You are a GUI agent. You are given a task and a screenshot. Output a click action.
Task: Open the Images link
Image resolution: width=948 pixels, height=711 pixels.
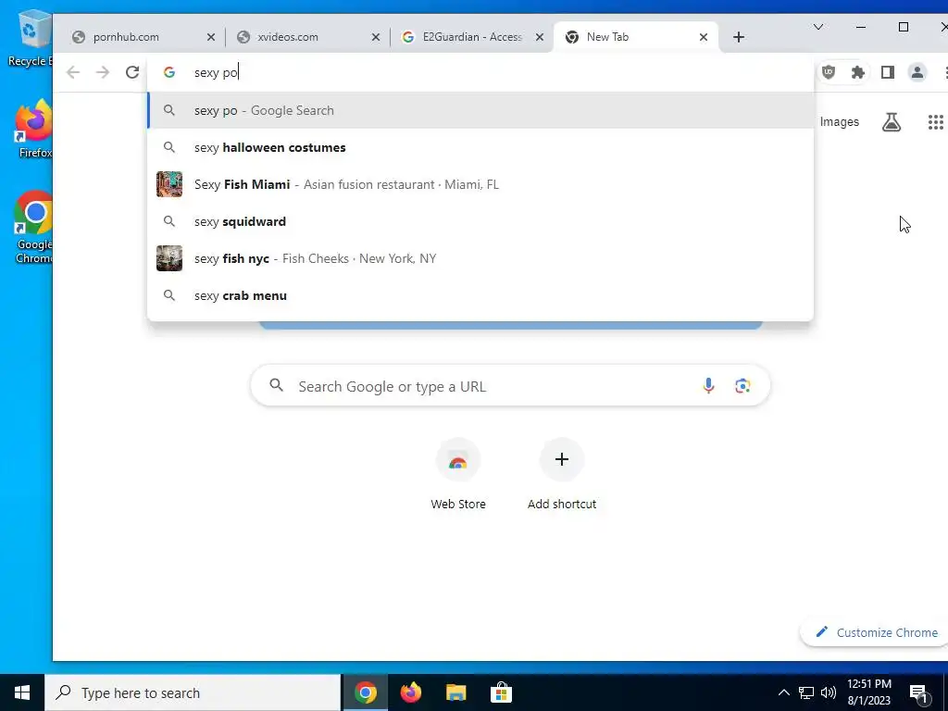(839, 122)
